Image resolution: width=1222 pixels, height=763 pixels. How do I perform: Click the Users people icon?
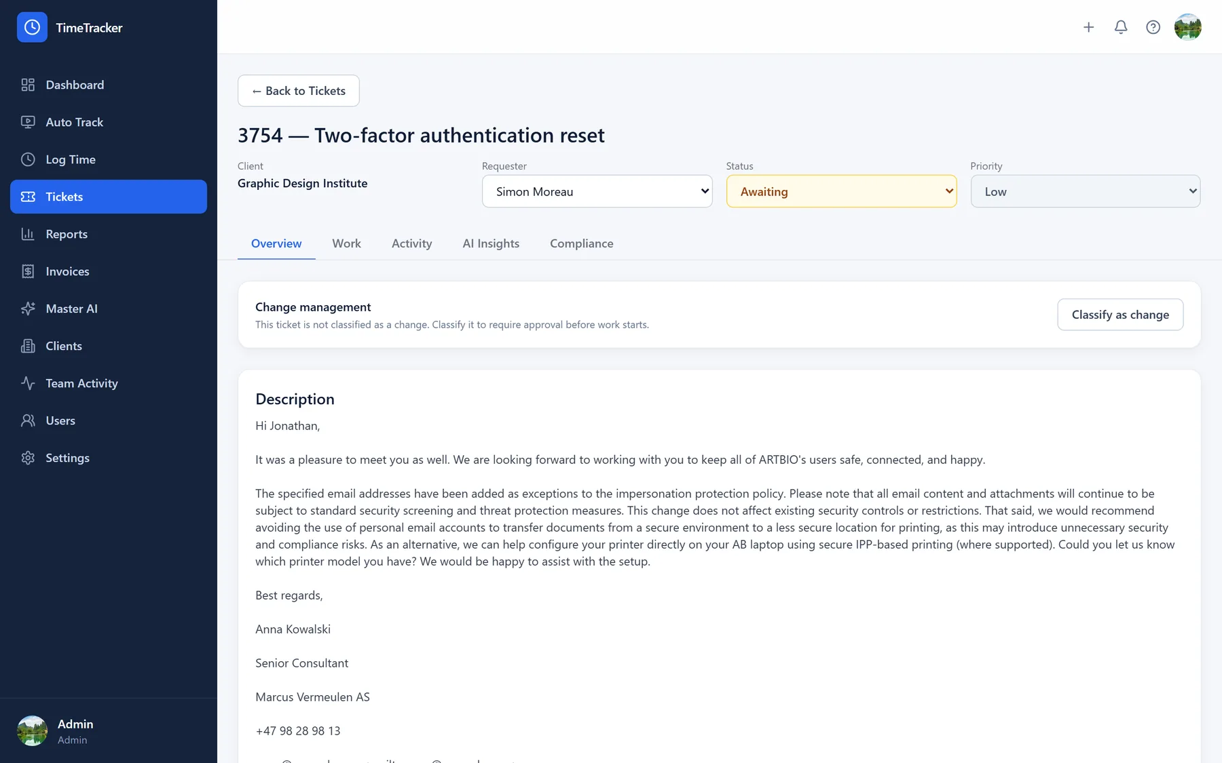tap(28, 420)
